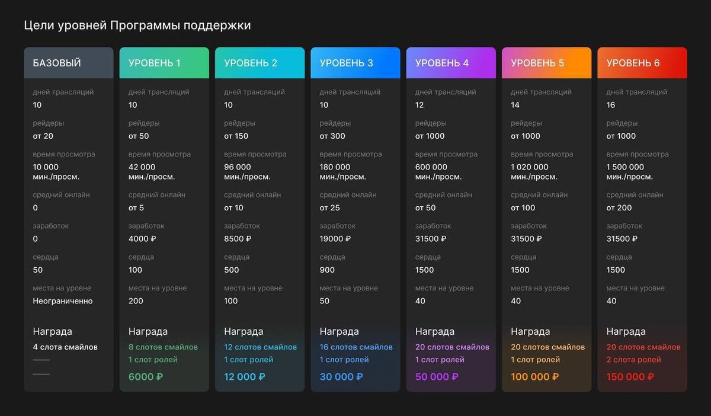Click earnings value '19000 ₽'
The image size is (711, 416).
pos(335,239)
